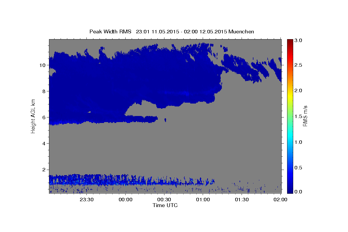Click the 'Muenchen' location in the title
This screenshot has width=348, height=232.
241,32
